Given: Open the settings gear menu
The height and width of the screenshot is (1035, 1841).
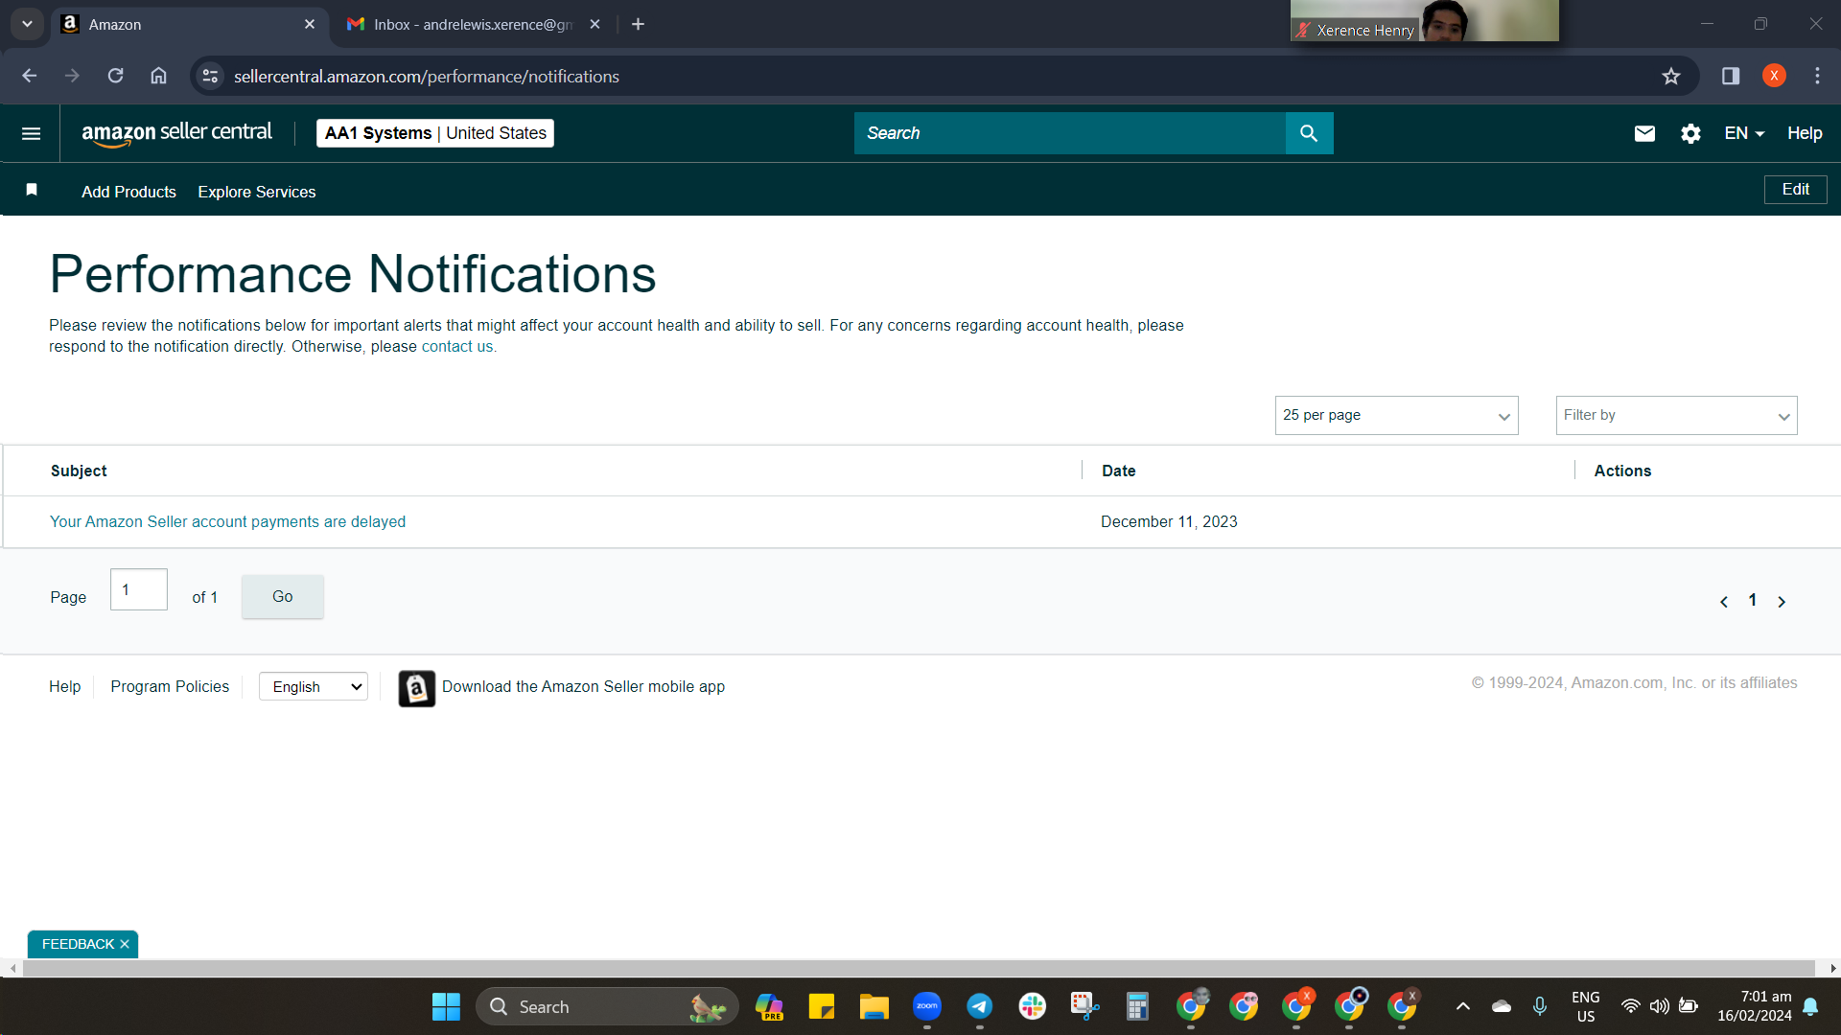Looking at the screenshot, I should (x=1690, y=133).
